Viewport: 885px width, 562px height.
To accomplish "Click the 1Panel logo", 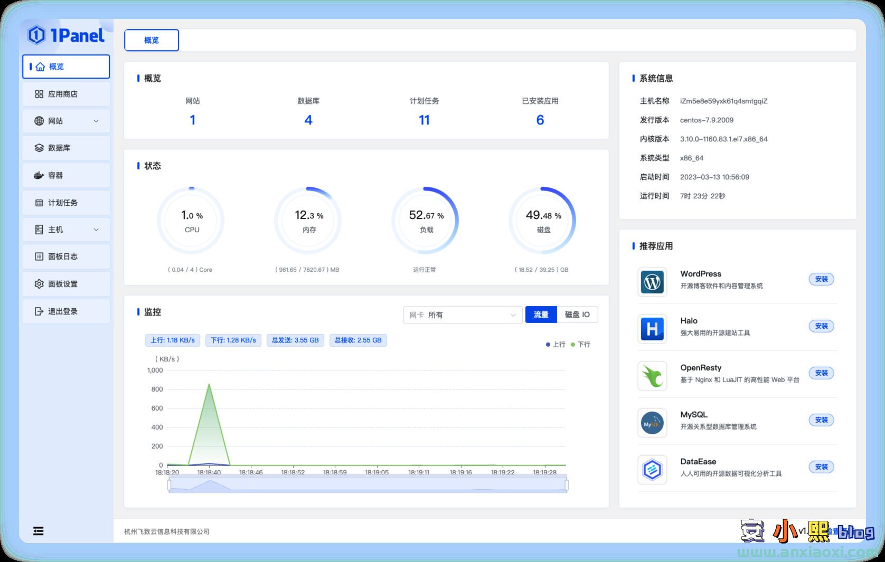I will pos(66,35).
